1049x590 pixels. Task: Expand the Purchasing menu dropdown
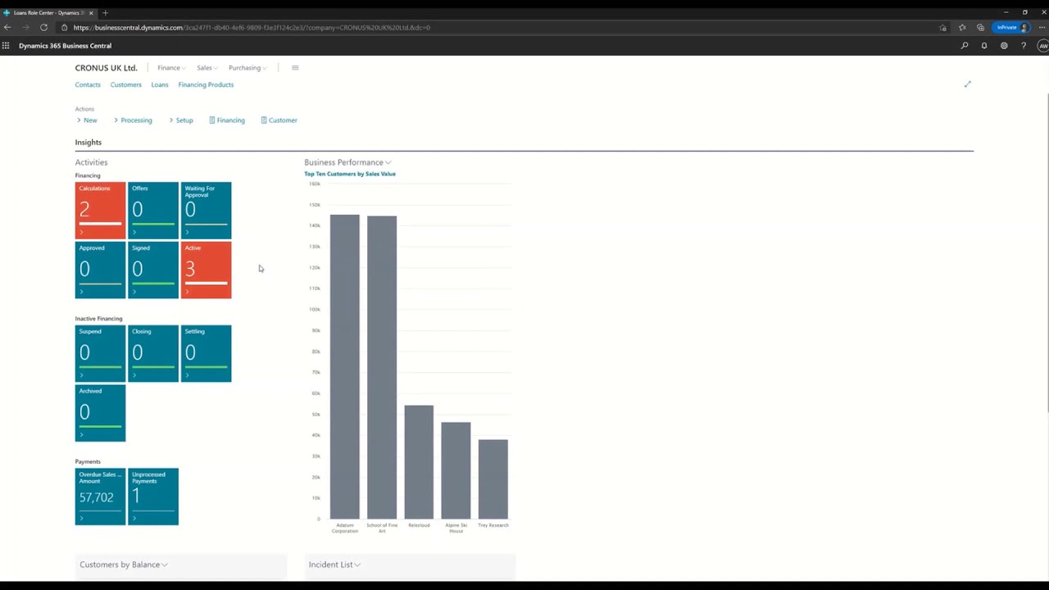[x=247, y=68]
